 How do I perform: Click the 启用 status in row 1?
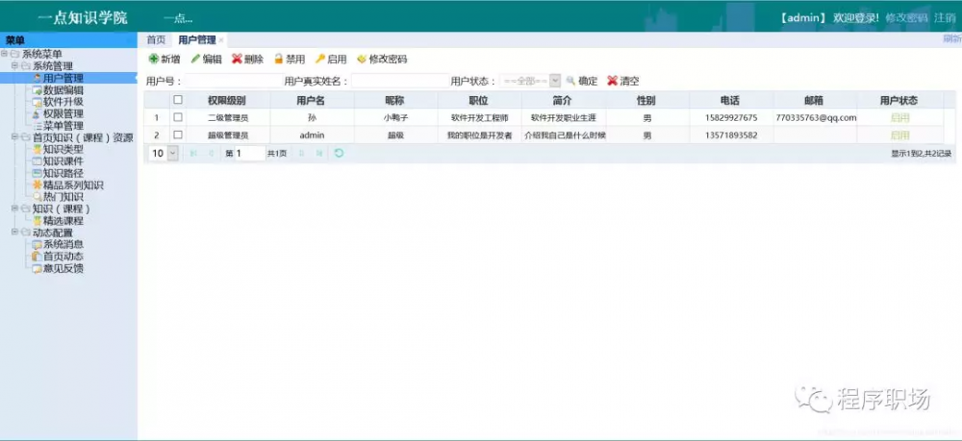click(x=899, y=117)
